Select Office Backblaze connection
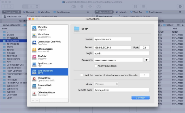185x113 pixels. point(49,94)
